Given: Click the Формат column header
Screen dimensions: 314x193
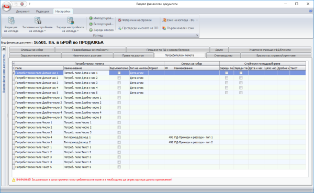Looking at the screenshot, I should [x=156, y=68].
